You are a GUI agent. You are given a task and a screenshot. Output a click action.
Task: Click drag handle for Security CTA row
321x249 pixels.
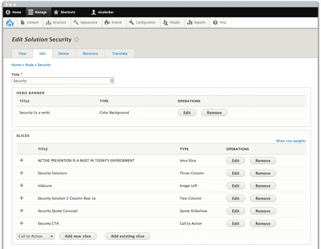(22, 223)
